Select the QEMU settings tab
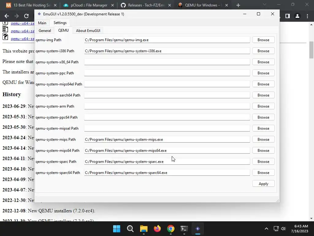This screenshot has height=236, width=314. (63, 30)
